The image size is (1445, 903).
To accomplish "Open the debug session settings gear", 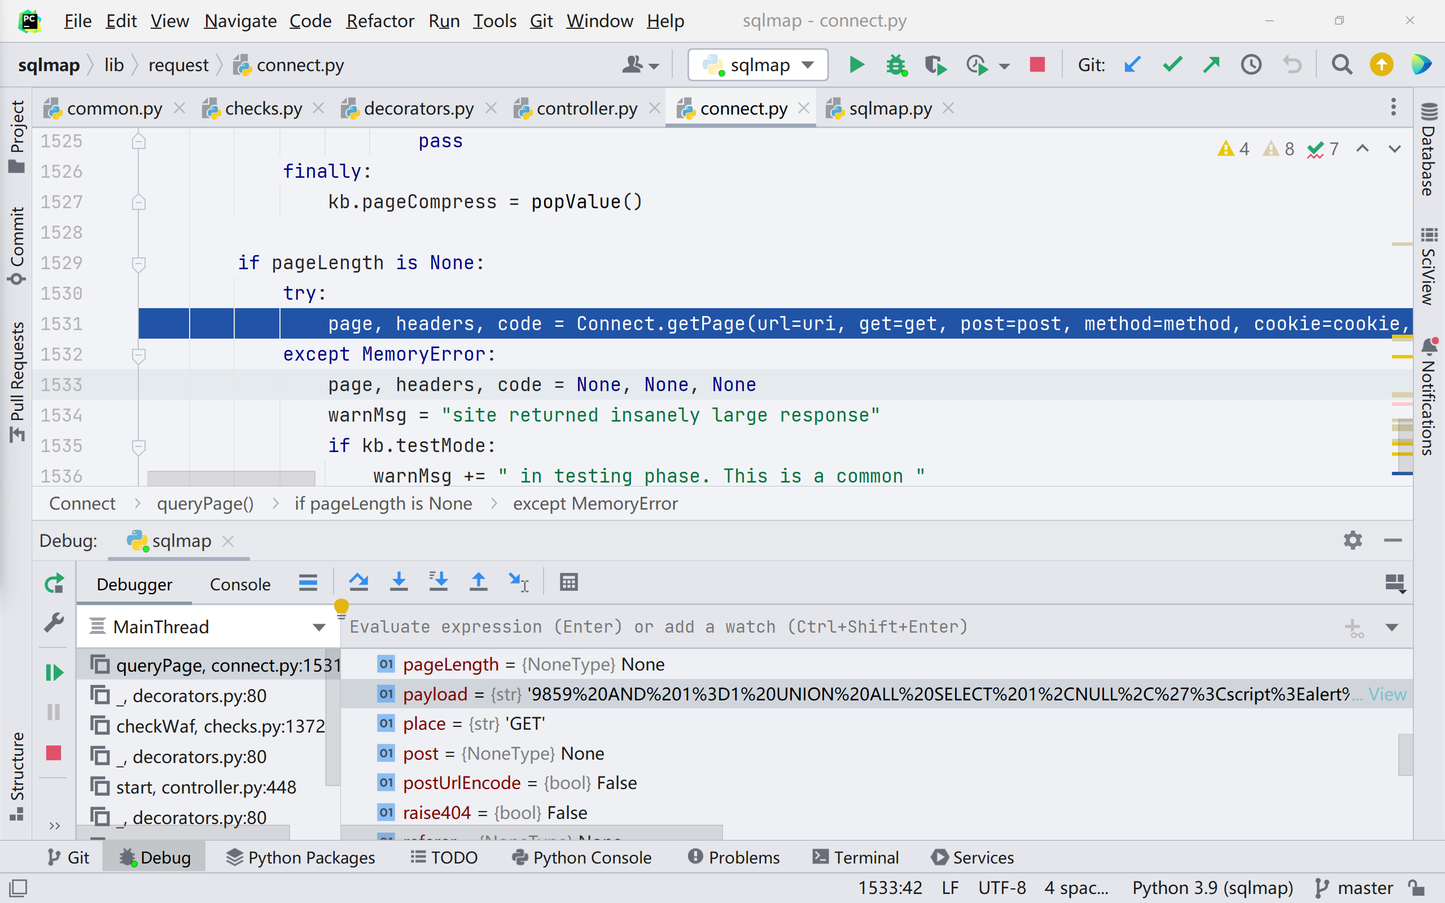I will pyautogui.click(x=1353, y=541).
